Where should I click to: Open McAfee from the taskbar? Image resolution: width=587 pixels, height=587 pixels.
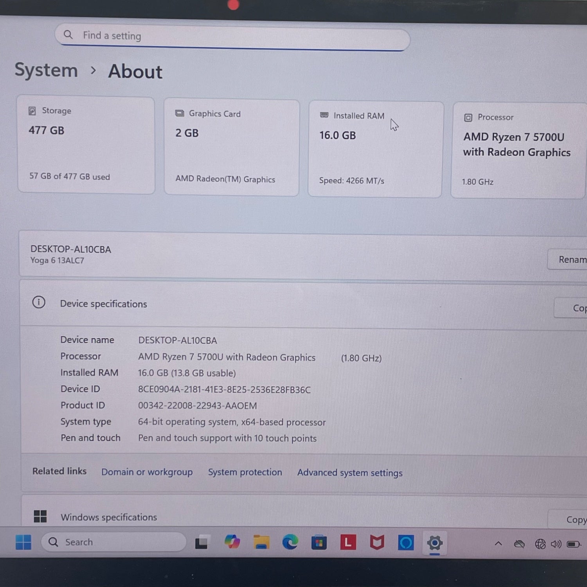[x=377, y=542]
